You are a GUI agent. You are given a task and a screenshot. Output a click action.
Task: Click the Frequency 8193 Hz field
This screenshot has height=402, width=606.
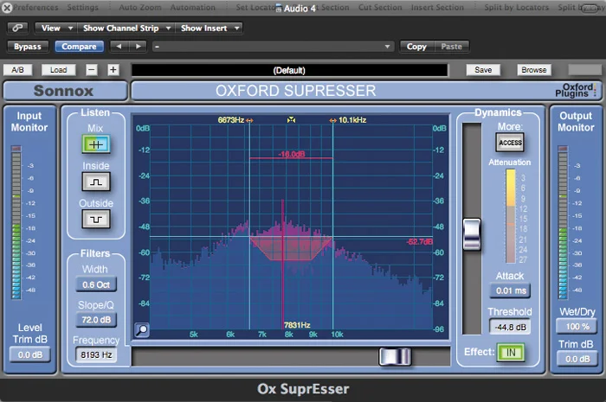coord(96,355)
